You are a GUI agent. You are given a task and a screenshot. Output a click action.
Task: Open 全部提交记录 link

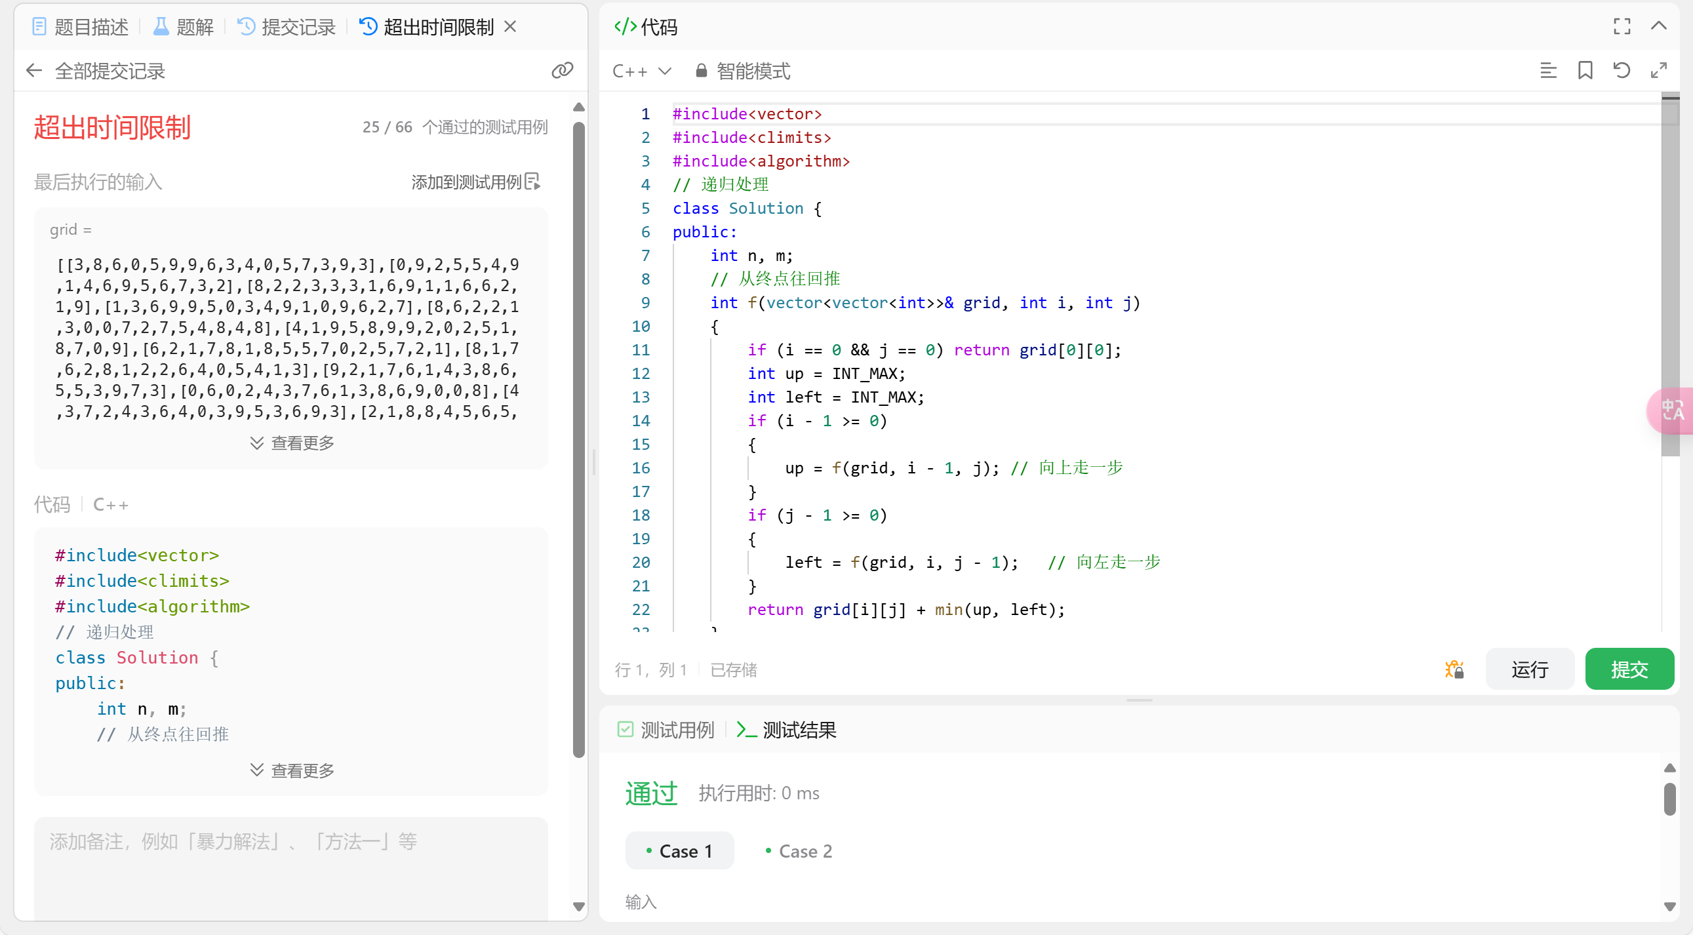[110, 70]
